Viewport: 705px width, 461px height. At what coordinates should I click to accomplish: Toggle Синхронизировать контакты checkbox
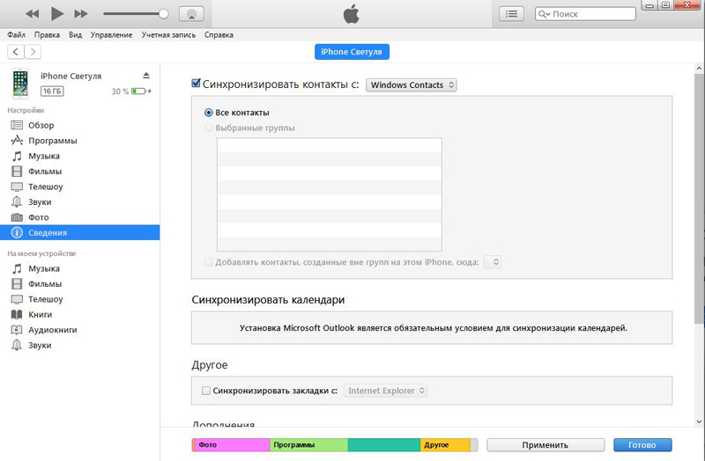tap(196, 83)
